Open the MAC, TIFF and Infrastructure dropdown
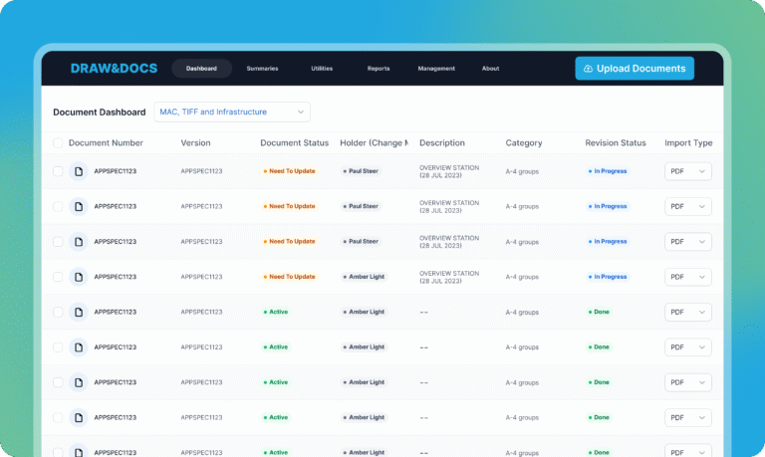The width and height of the screenshot is (765, 457). click(232, 112)
